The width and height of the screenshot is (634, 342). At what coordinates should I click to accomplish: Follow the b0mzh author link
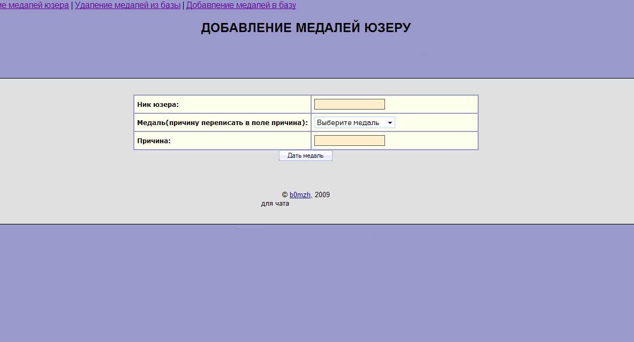pyautogui.click(x=300, y=195)
